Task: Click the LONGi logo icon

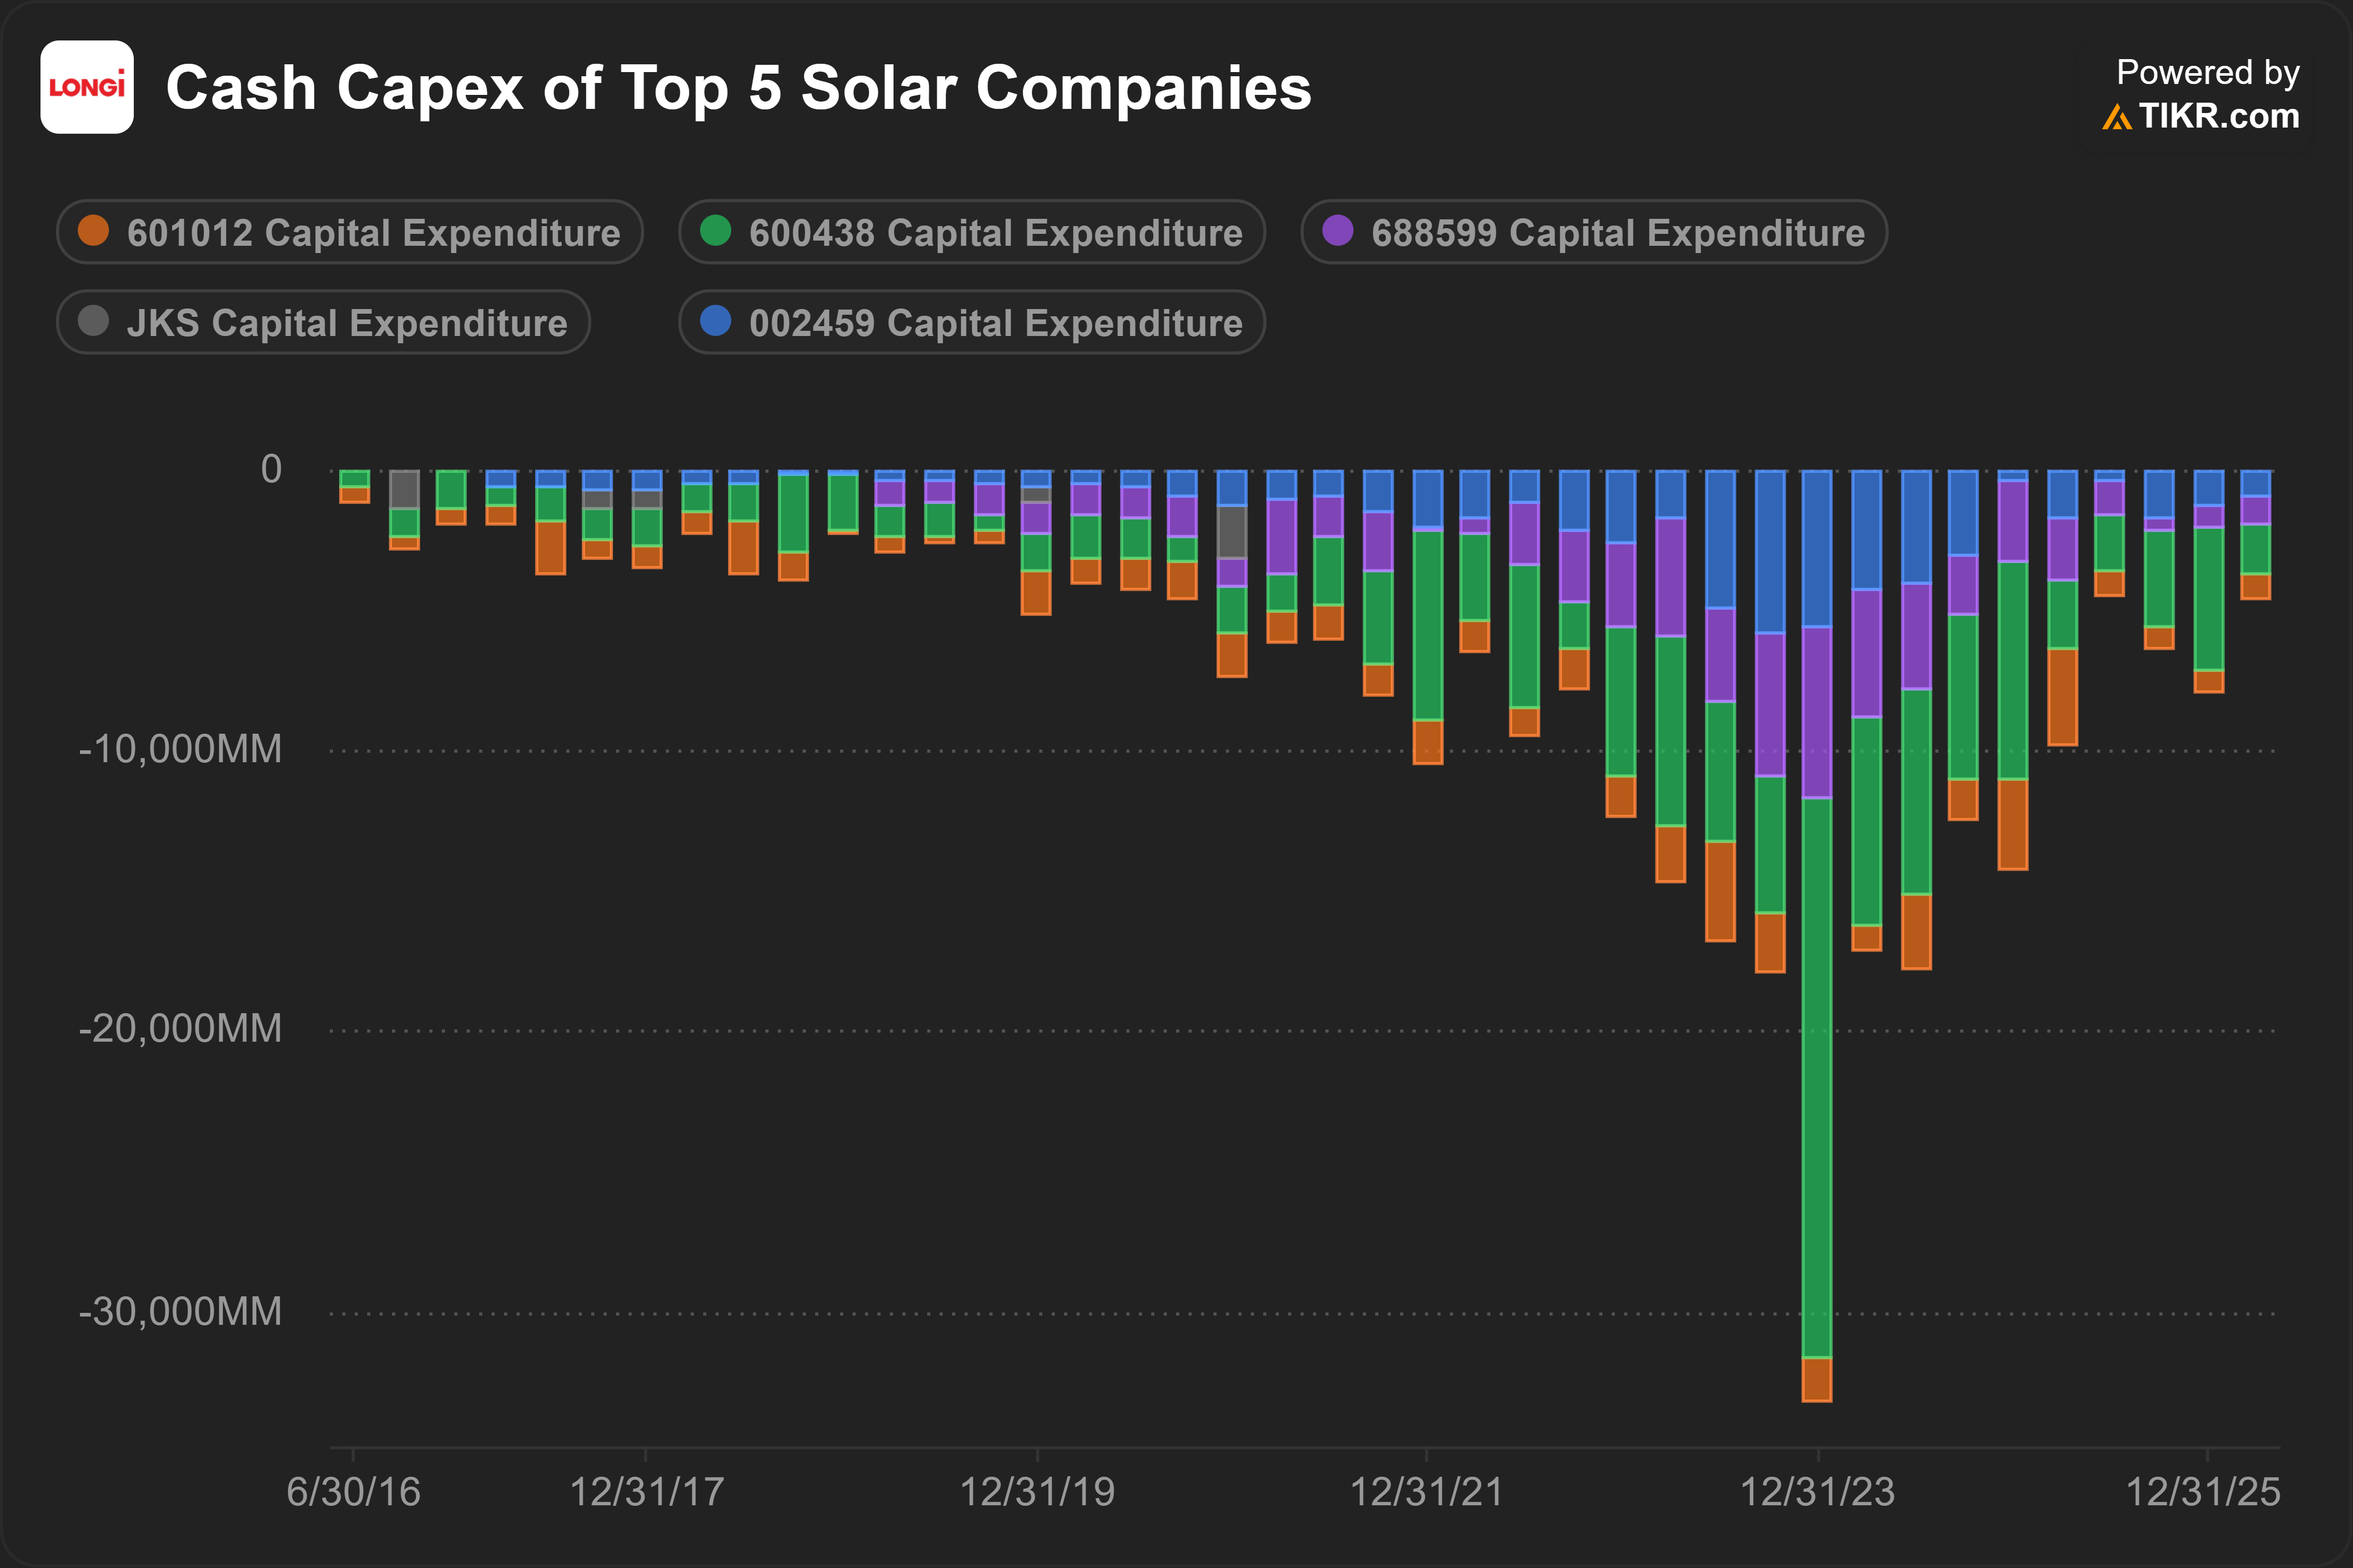Action: (87, 87)
